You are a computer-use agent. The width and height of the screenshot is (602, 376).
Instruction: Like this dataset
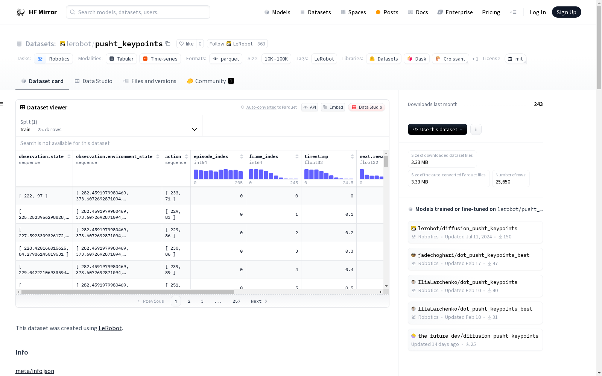click(x=186, y=44)
